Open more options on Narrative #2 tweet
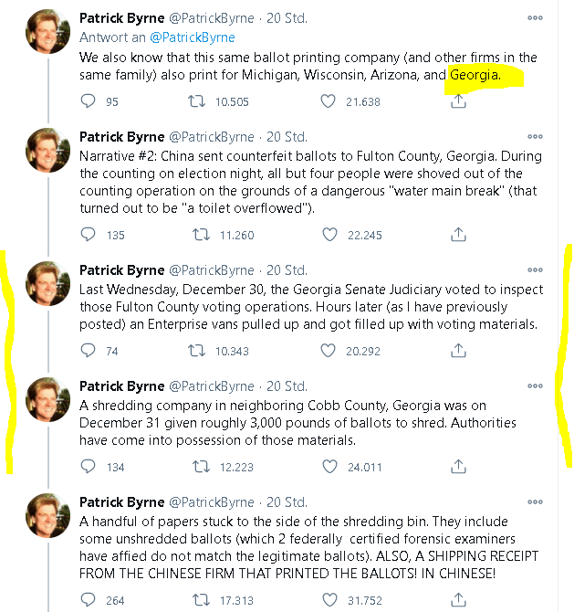574x612 pixels. tap(536, 136)
